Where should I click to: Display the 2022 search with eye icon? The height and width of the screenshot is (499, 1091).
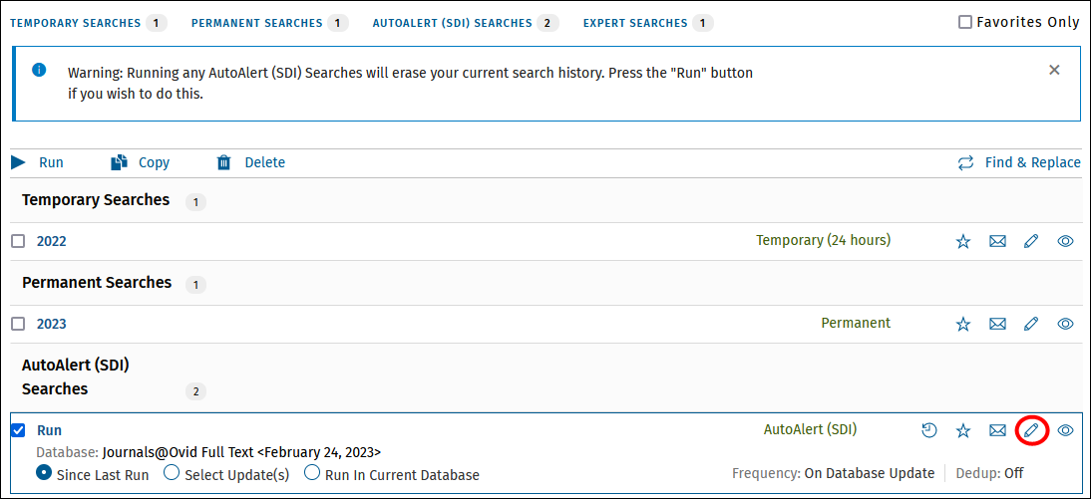pyautogui.click(x=1065, y=241)
